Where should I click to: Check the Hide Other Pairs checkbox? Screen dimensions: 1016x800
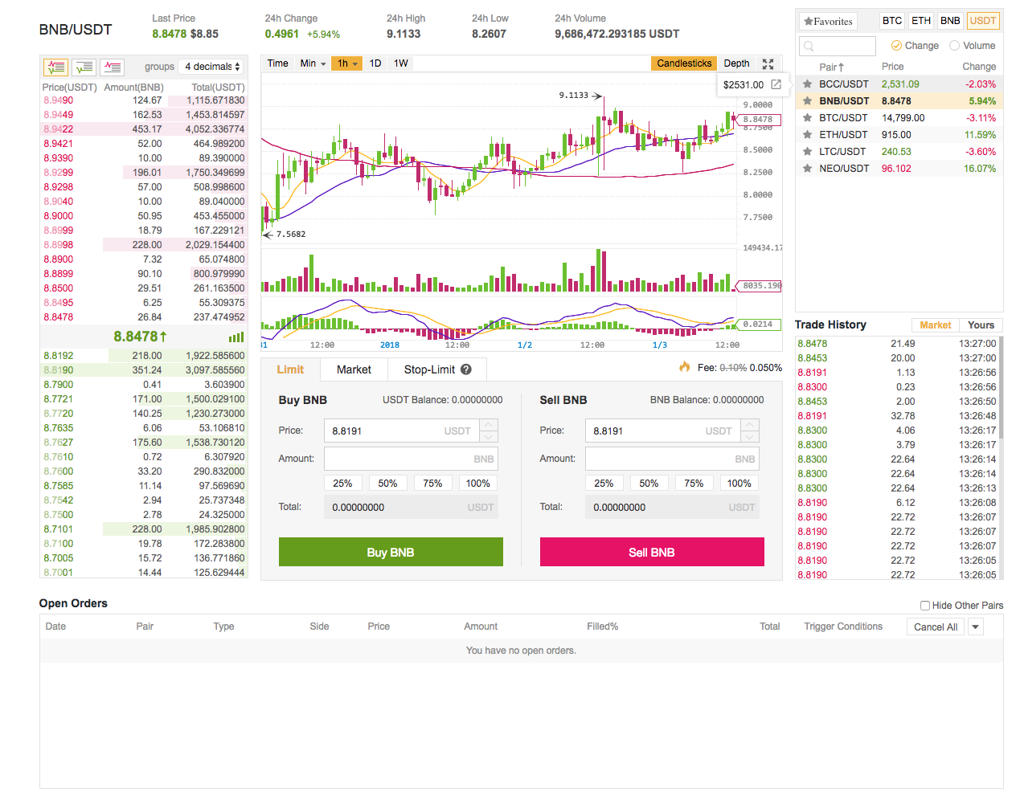pyautogui.click(x=925, y=606)
